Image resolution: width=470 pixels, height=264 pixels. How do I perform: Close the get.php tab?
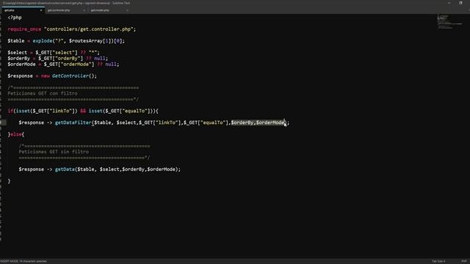tap(41, 10)
